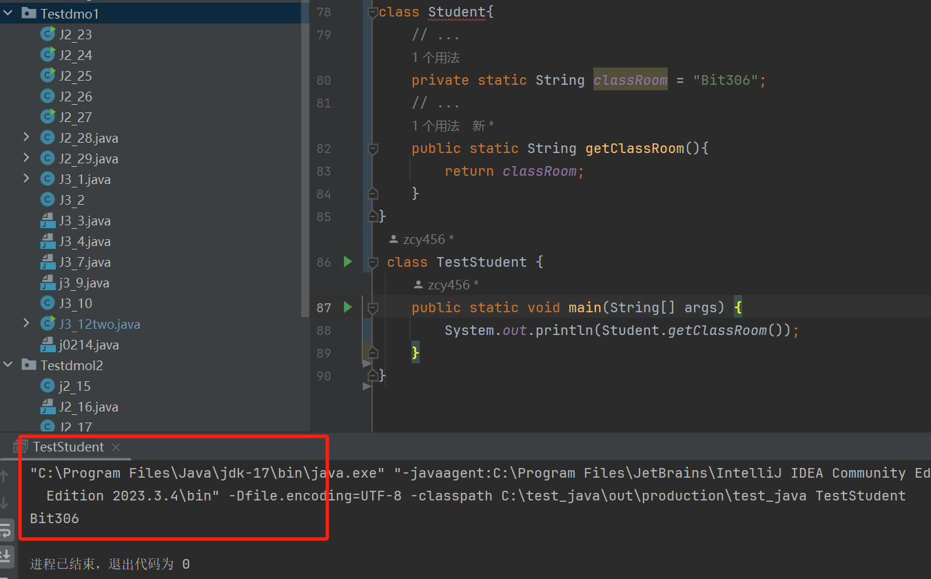
Task: Select J2_26 in the project tree
Action: click(x=75, y=96)
